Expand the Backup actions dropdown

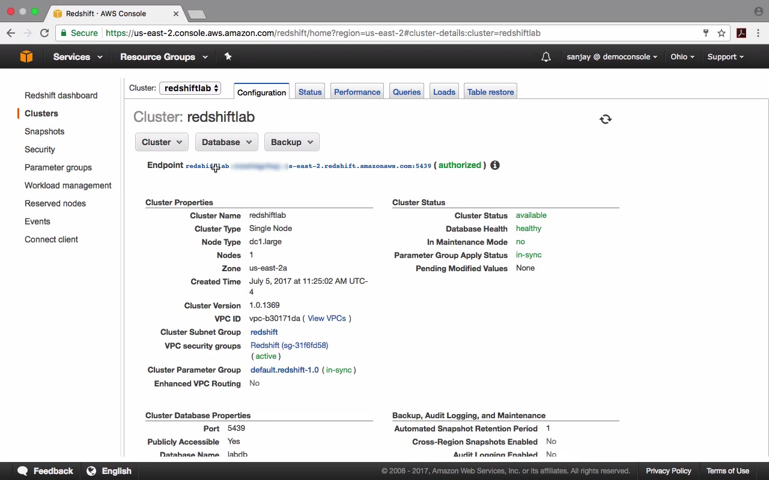291,142
